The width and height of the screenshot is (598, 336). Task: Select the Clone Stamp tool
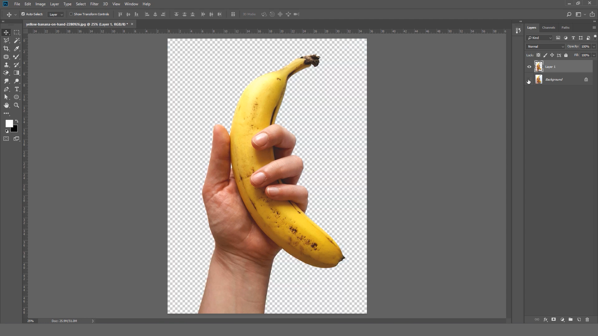(7, 64)
